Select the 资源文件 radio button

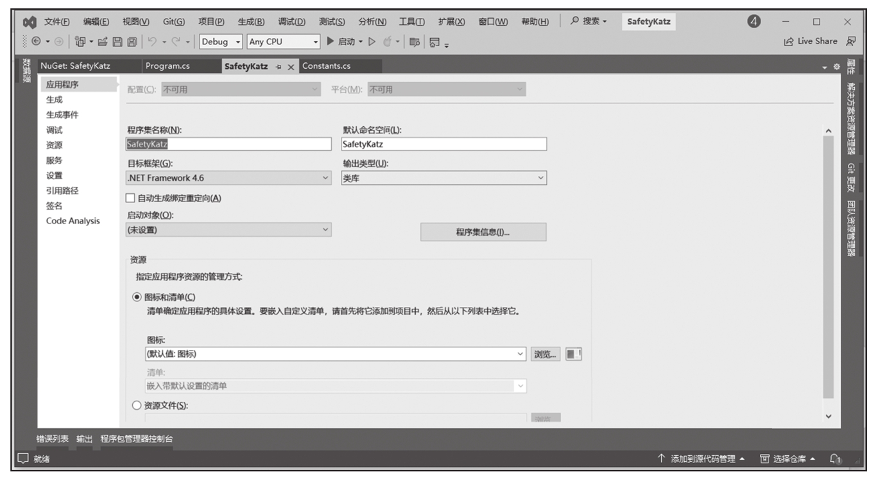click(136, 405)
